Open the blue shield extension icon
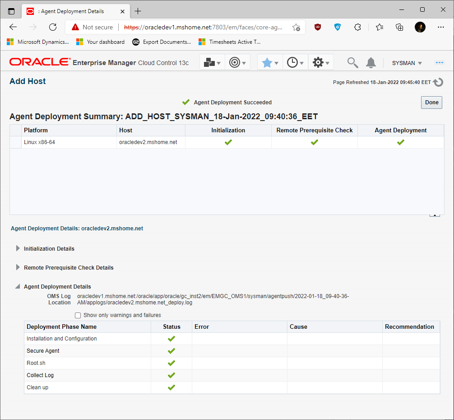This screenshot has height=420, width=454. tap(337, 27)
